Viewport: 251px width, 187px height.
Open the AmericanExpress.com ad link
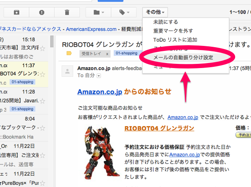(x=91, y=29)
